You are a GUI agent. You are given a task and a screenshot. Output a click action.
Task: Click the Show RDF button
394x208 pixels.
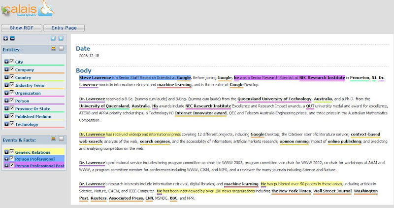[x=22, y=28]
